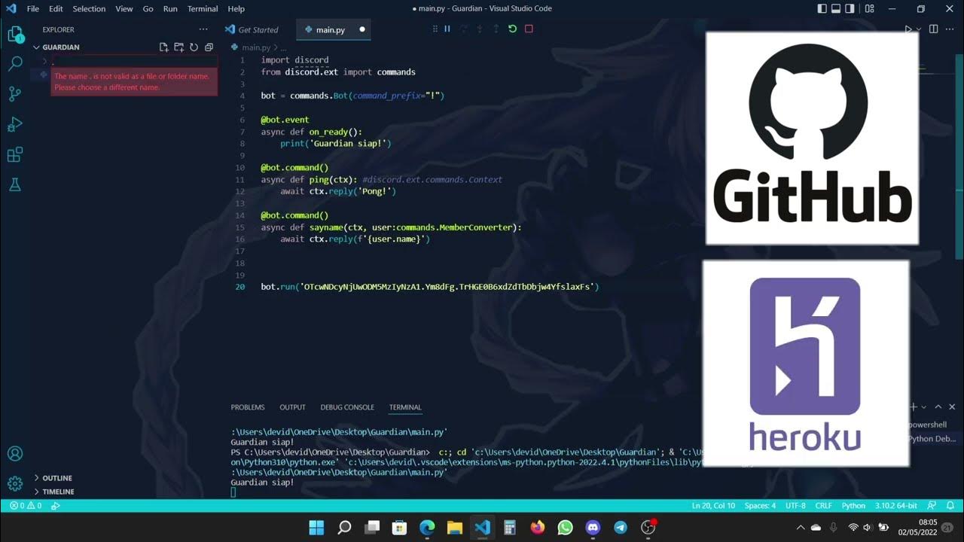Open the Manage gear menu
This screenshot has height=542, width=964.
pos(15,483)
